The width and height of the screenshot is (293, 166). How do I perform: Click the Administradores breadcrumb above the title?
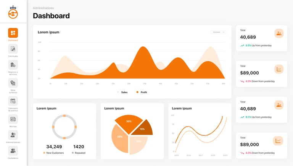(43, 8)
